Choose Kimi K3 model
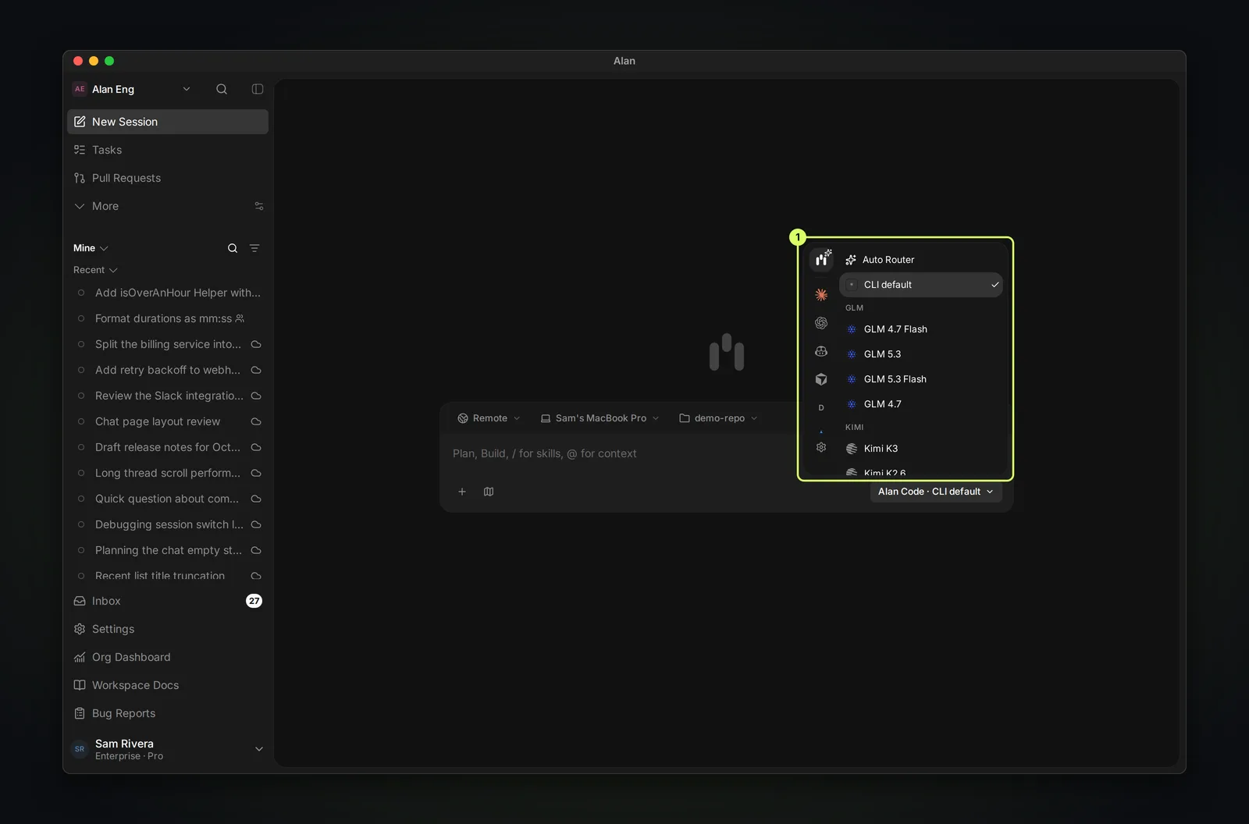This screenshot has height=824, width=1249. click(x=921, y=449)
